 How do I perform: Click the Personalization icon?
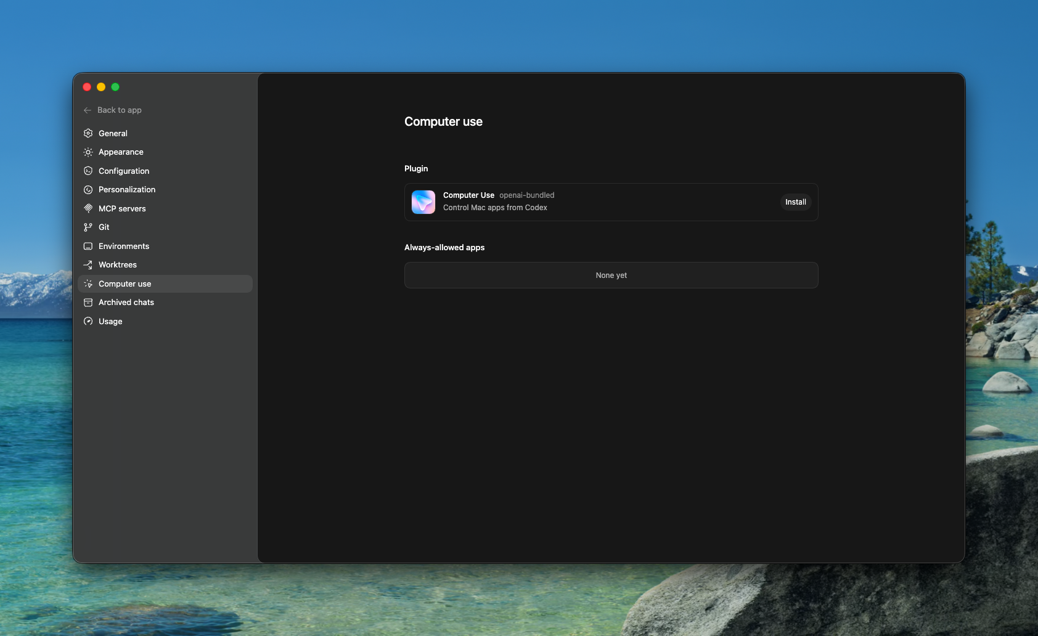click(x=88, y=190)
